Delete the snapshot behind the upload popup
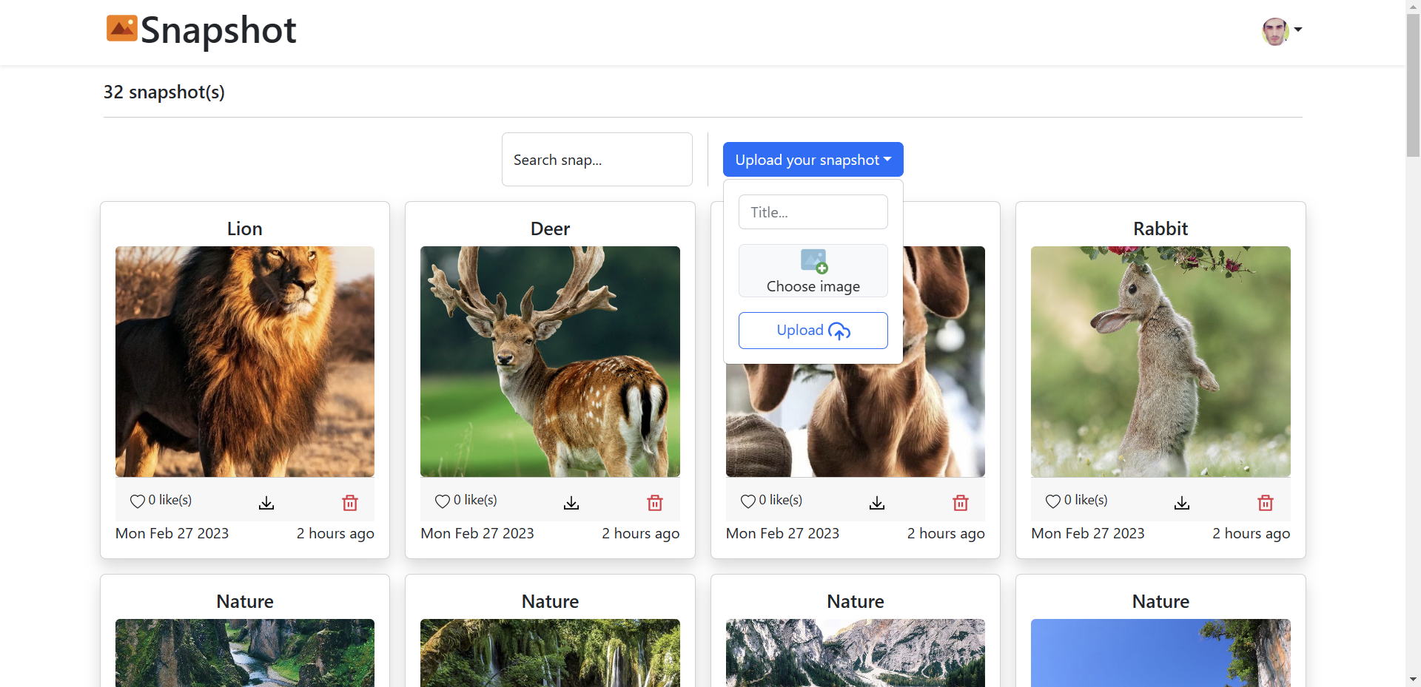The width and height of the screenshot is (1421, 687). [x=960, y=503]
